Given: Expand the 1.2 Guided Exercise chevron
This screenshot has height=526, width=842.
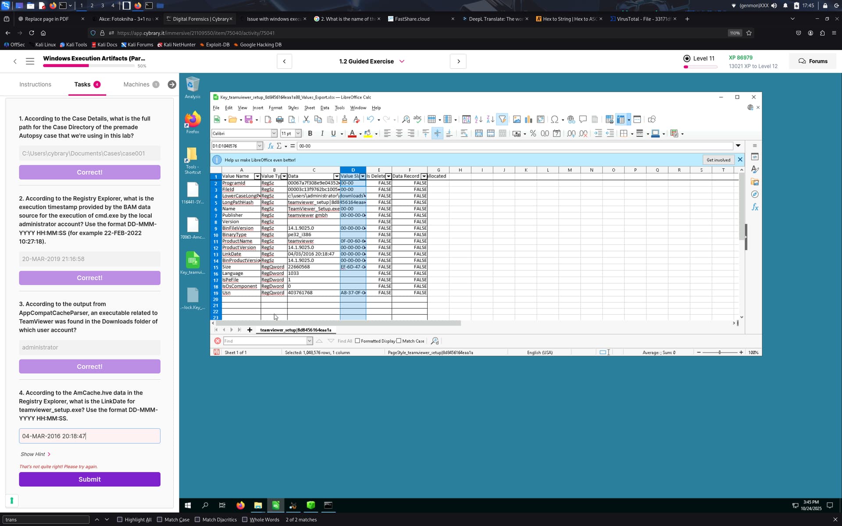Looking at the screenshot, I should (x=402, y=61).
